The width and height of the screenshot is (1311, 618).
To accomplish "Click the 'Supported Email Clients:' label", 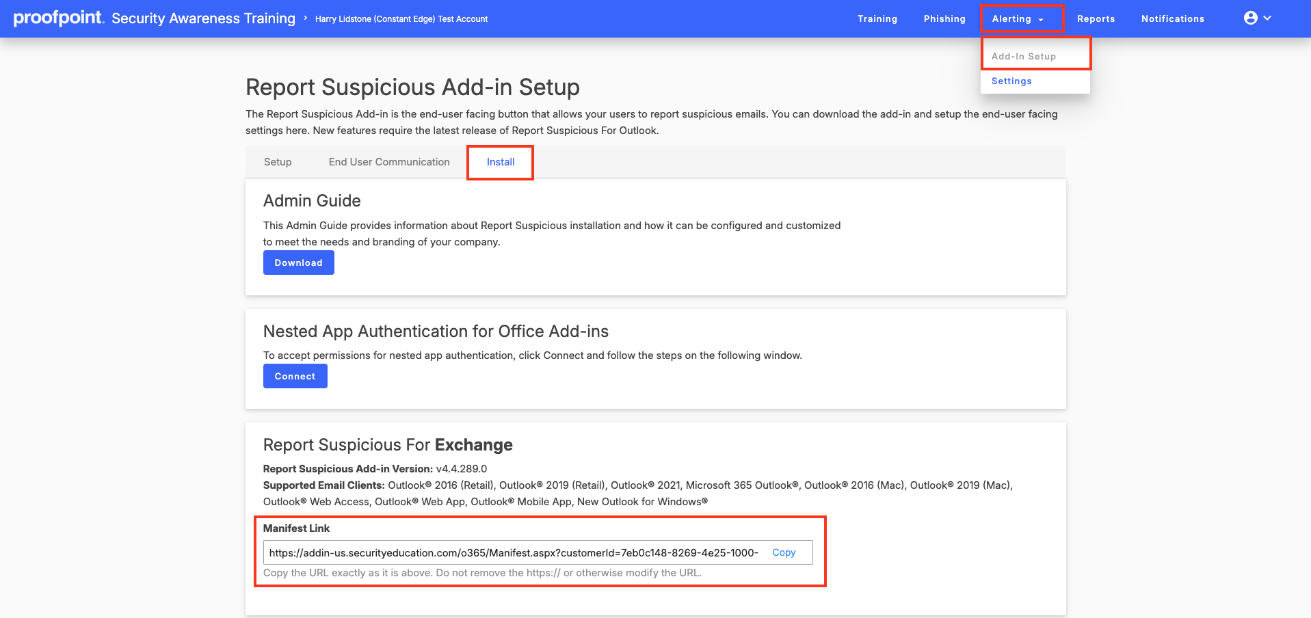I will tap(324, 485).
